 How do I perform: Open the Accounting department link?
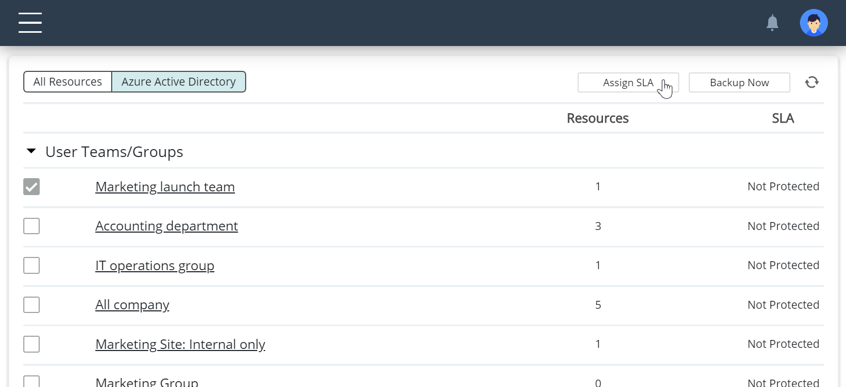click(x=166, y=226)
